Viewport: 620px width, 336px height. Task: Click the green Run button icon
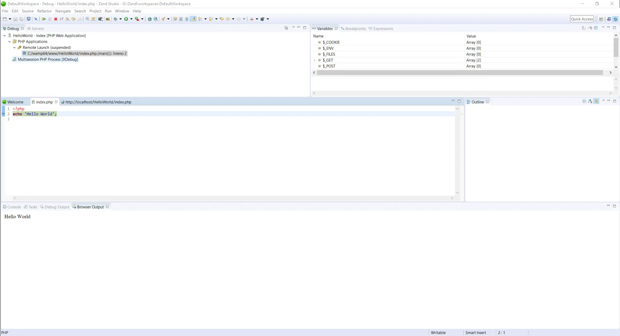pos(126,19)
